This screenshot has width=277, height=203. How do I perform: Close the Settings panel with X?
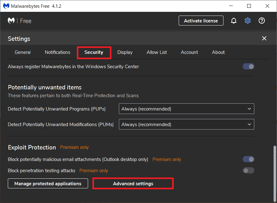click(264, 38)
